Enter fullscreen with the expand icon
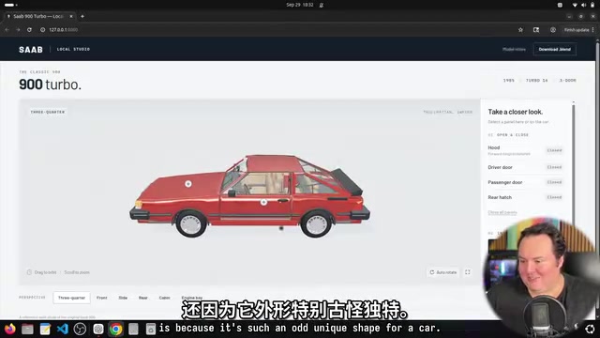Viewport: 600px width, 338px height. (x=468, y=272)
